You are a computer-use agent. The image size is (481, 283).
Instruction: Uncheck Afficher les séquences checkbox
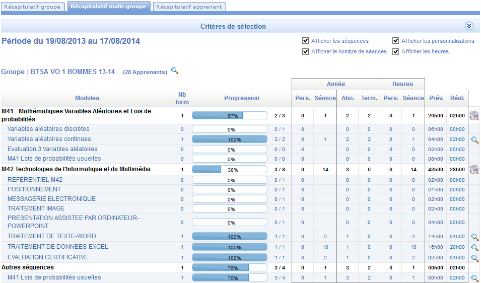306,41
